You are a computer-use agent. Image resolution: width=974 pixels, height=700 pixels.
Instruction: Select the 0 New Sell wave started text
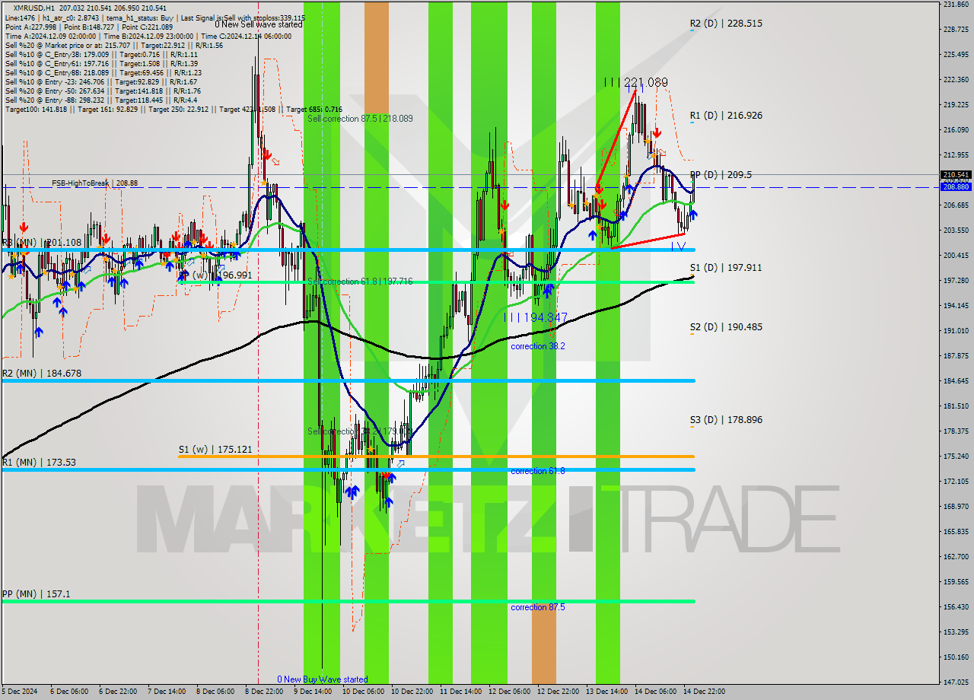coord(258,24)
